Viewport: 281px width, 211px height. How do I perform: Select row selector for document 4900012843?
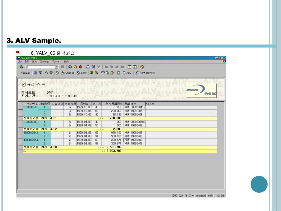pos(21,133)
